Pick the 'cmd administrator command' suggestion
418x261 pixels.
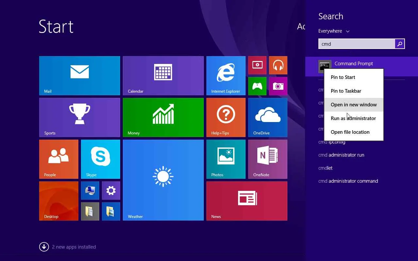[x=348, y=181]
